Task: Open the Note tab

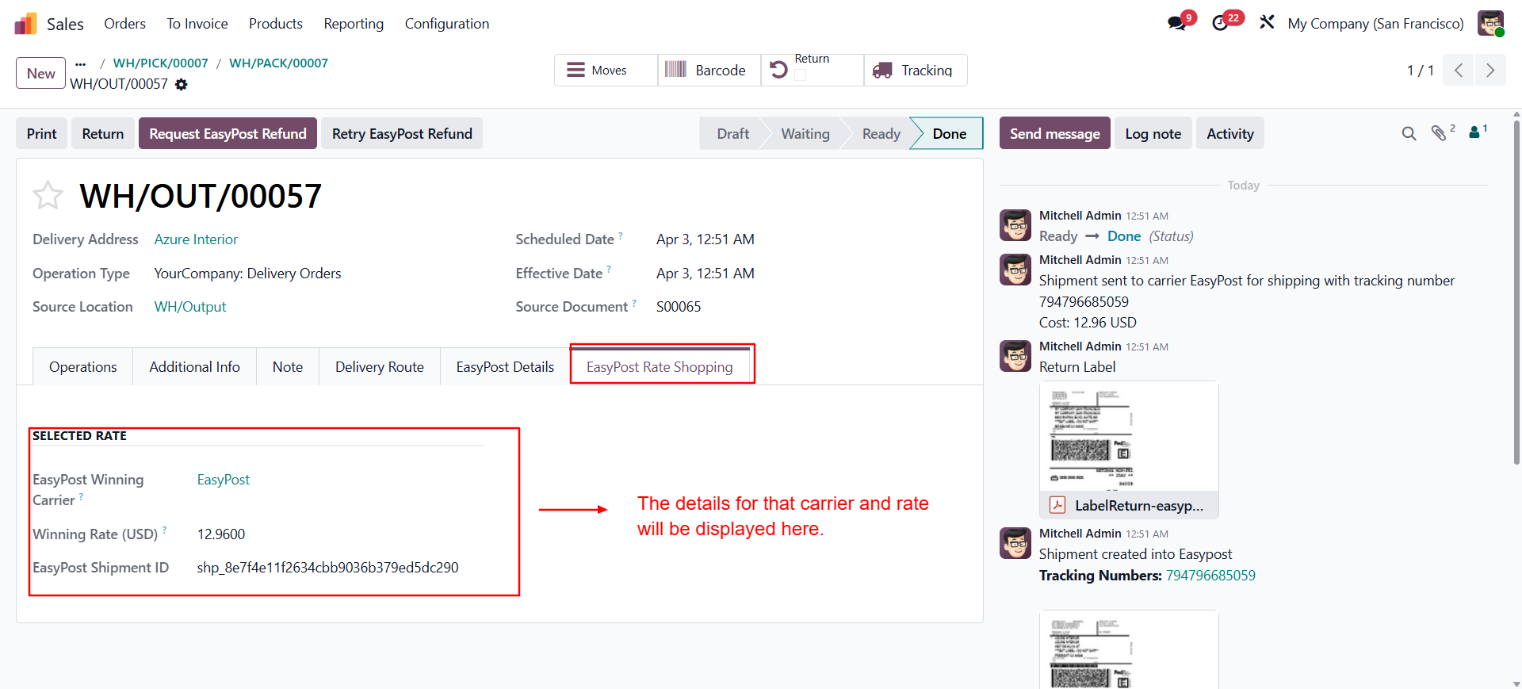Action: point(288,366)
